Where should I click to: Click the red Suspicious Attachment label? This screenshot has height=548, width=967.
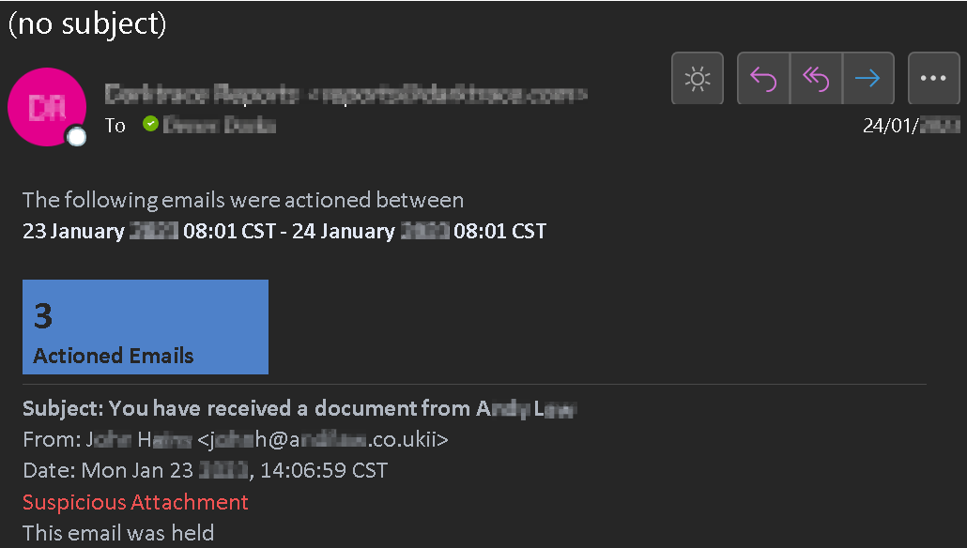pyautogui.click(x=136, y=502)
